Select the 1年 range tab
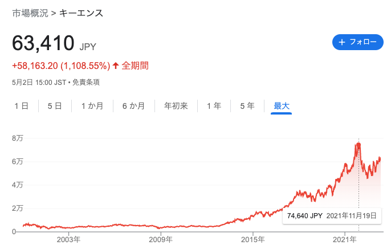The image size is (391, 249). 214,106
